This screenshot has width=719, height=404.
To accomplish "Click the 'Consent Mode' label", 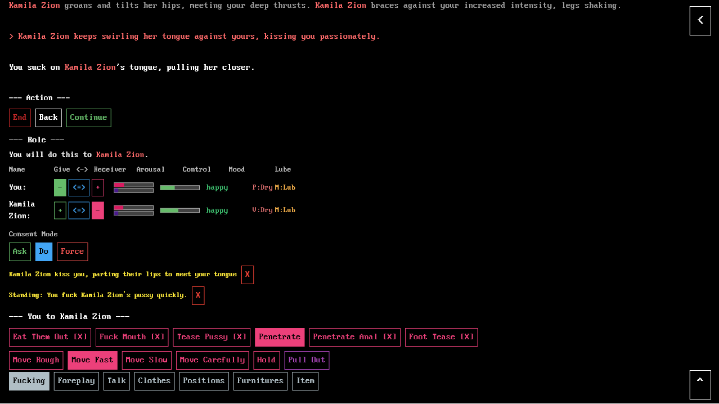I will point(33,234).
